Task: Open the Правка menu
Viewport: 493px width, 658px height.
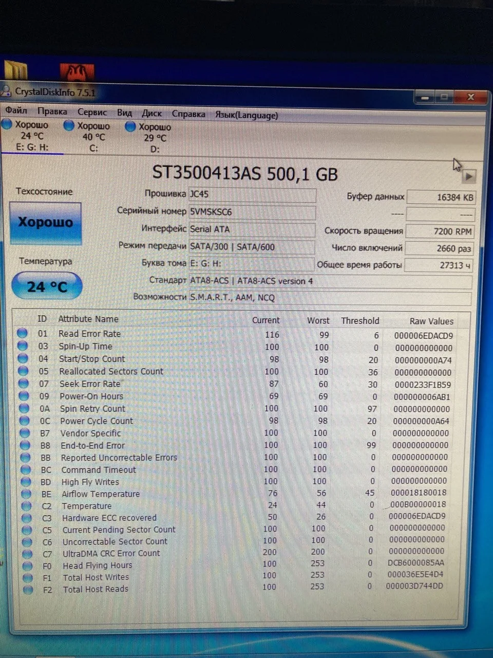Action: pyautogui.click(x=52, y=112)
